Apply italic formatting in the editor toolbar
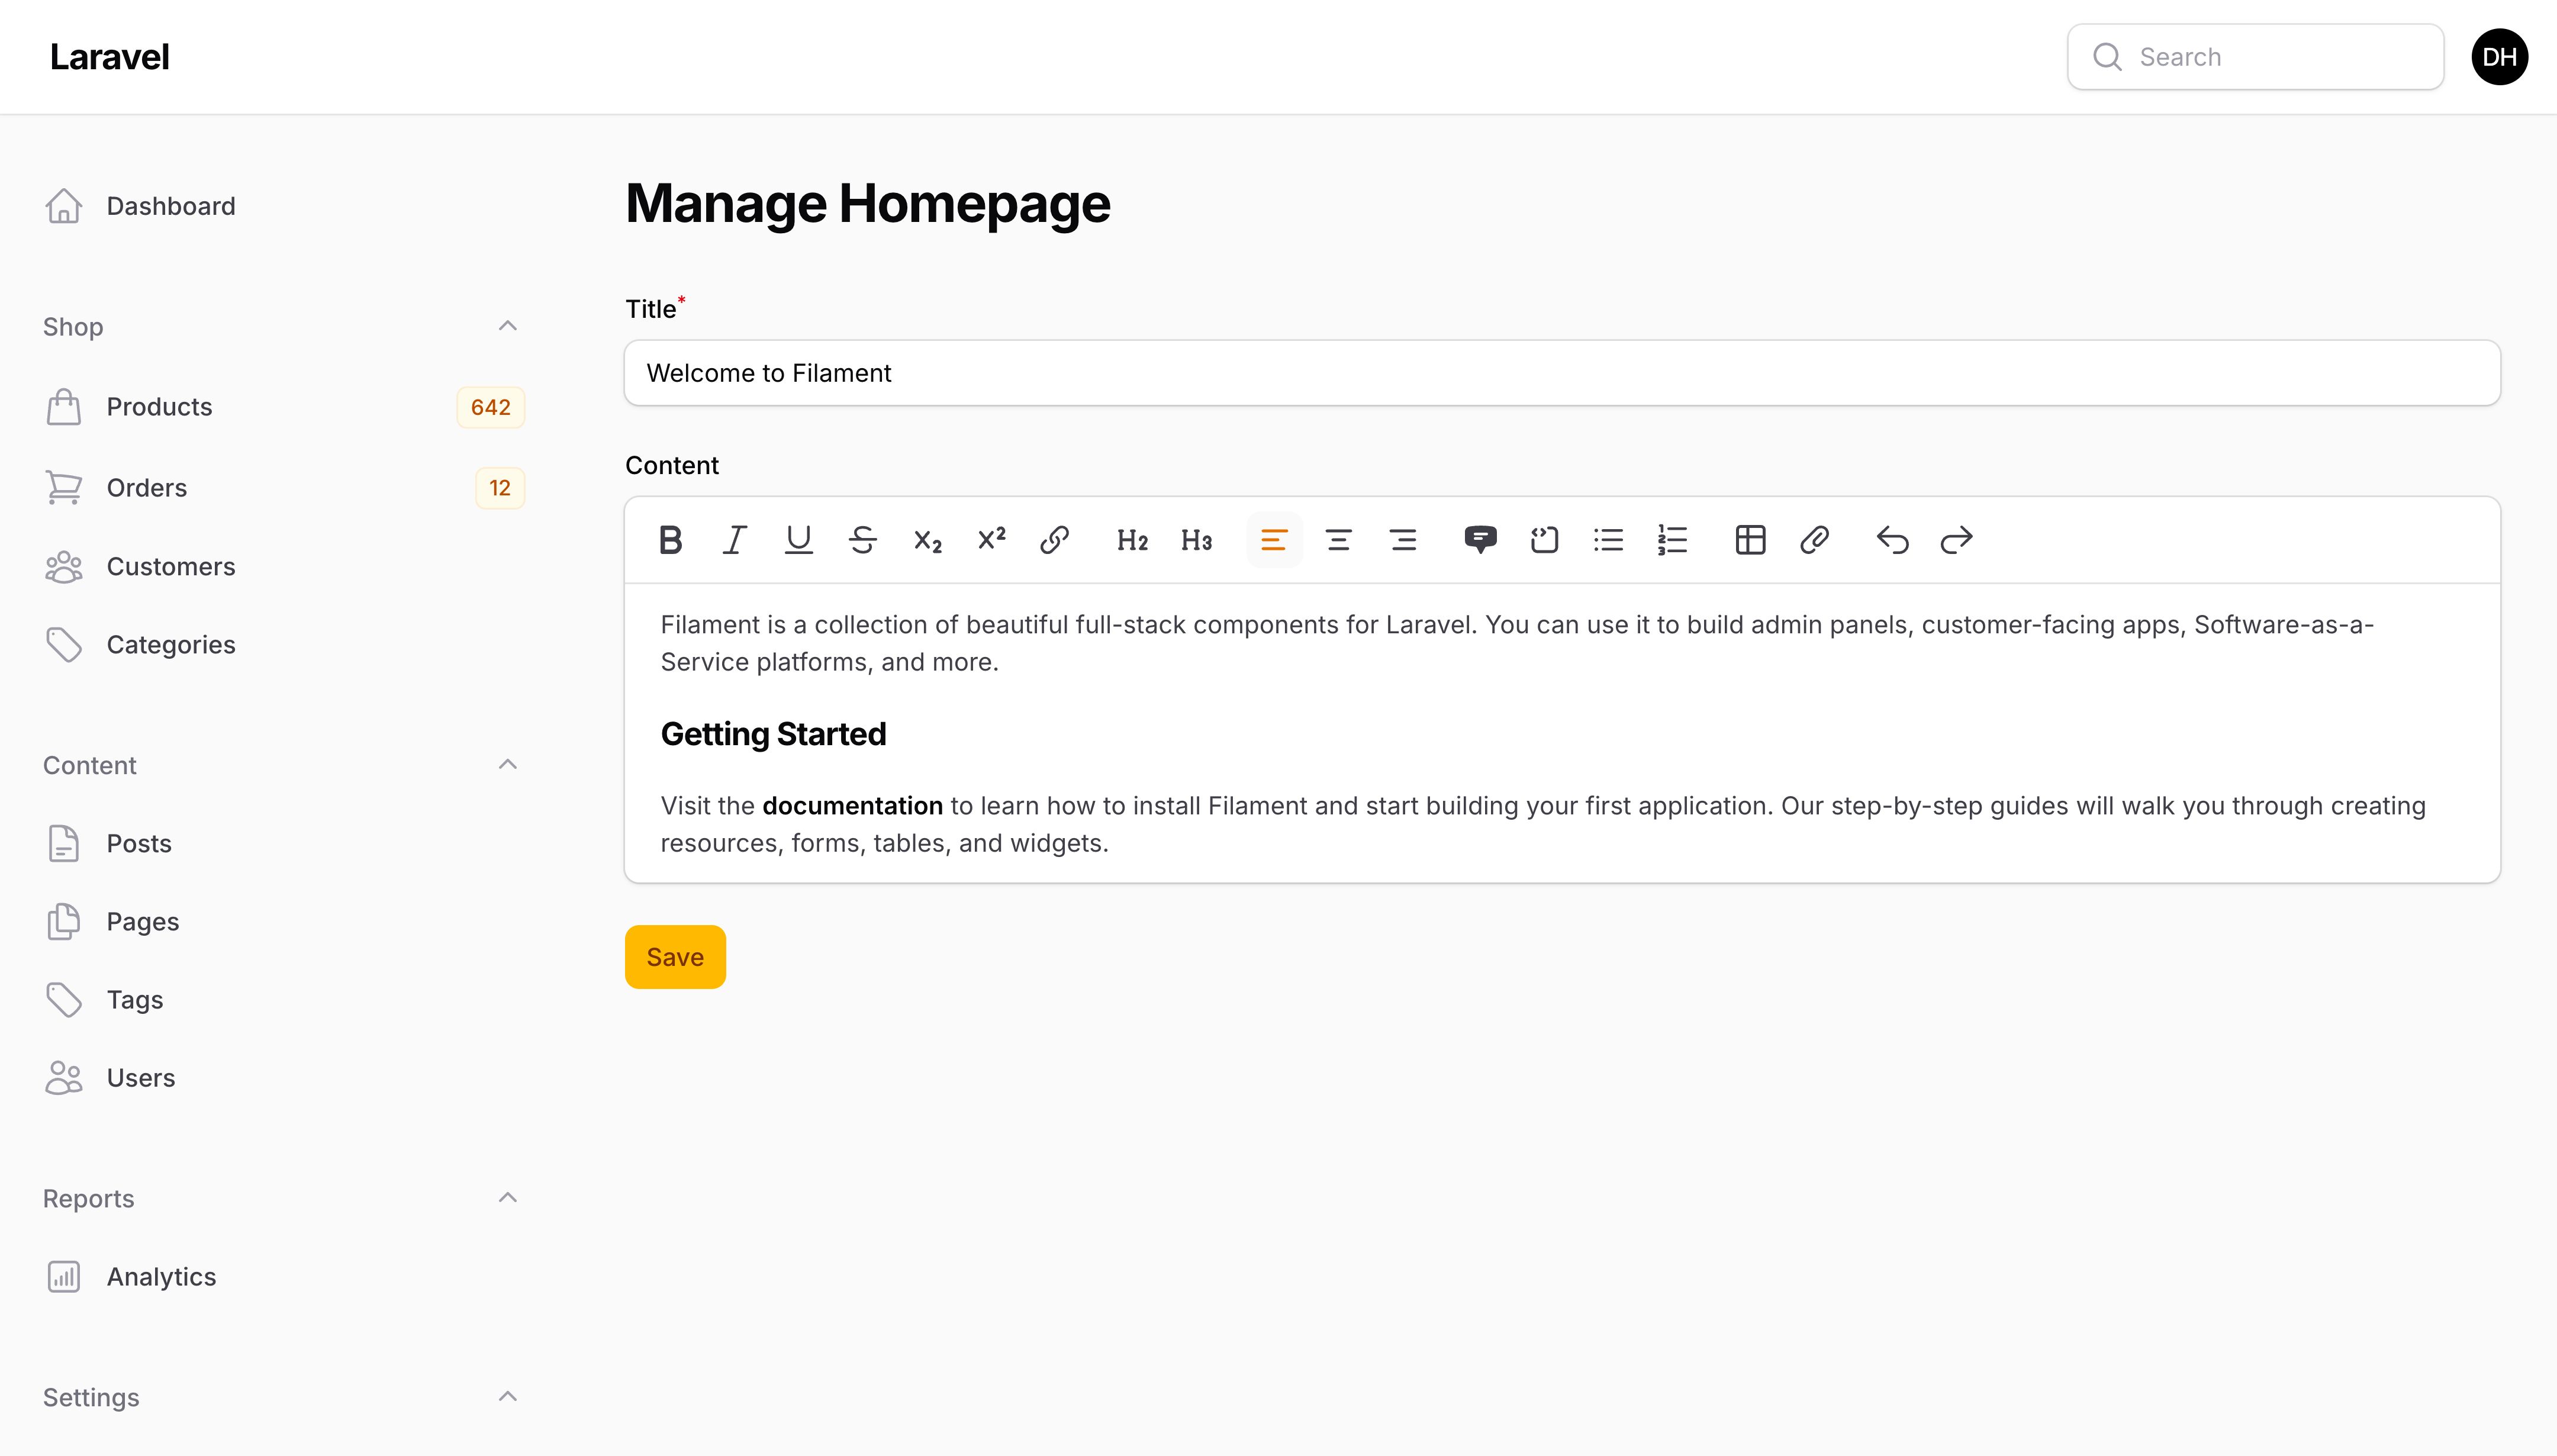Image resolution: width=2557 pixels, height=1456 pixels. [x=734, y=540]
